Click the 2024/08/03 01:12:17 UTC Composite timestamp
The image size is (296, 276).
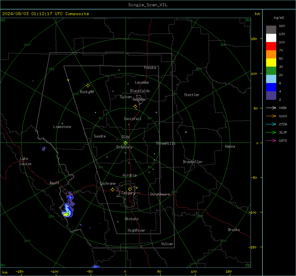coord(45,14)
